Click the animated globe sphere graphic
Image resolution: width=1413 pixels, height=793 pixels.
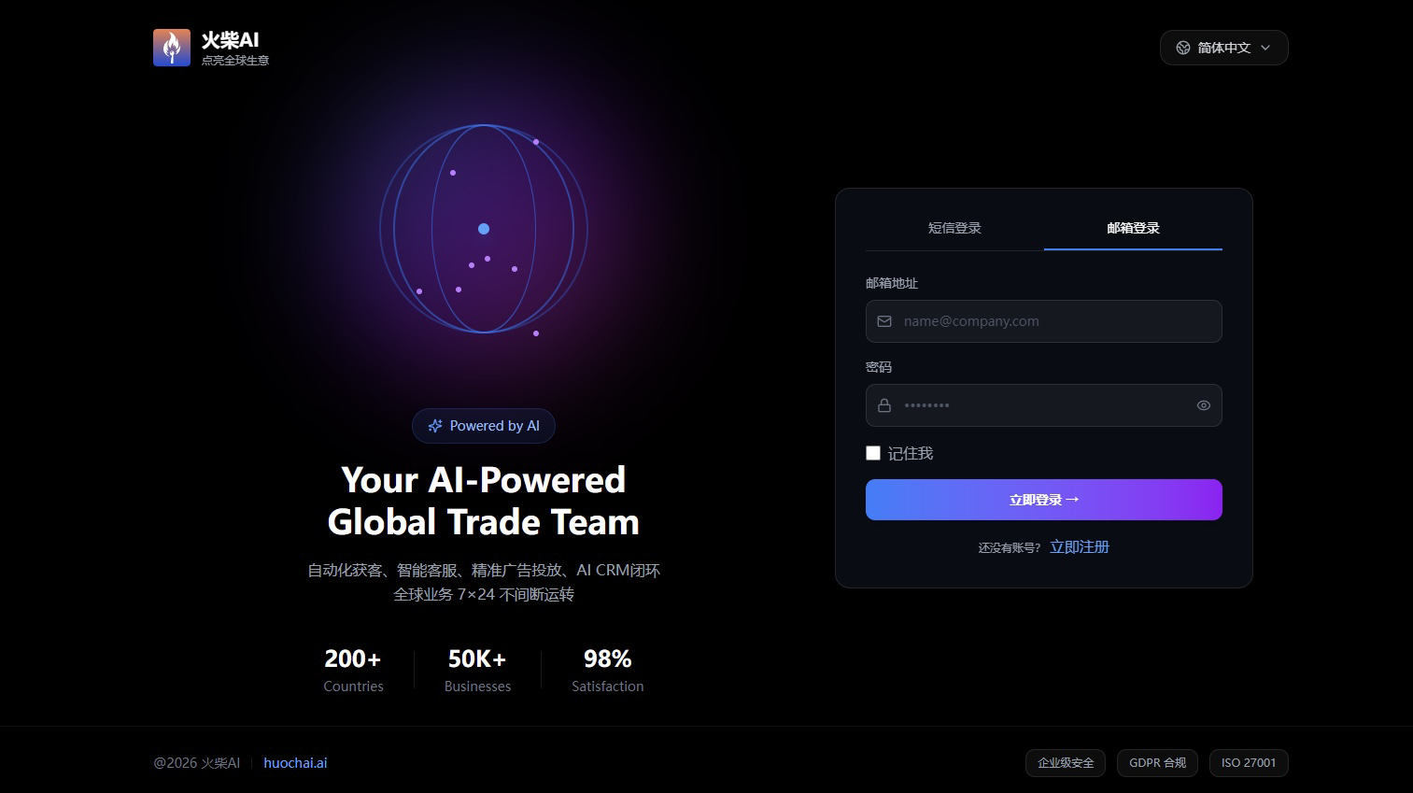tap(484, 229)
